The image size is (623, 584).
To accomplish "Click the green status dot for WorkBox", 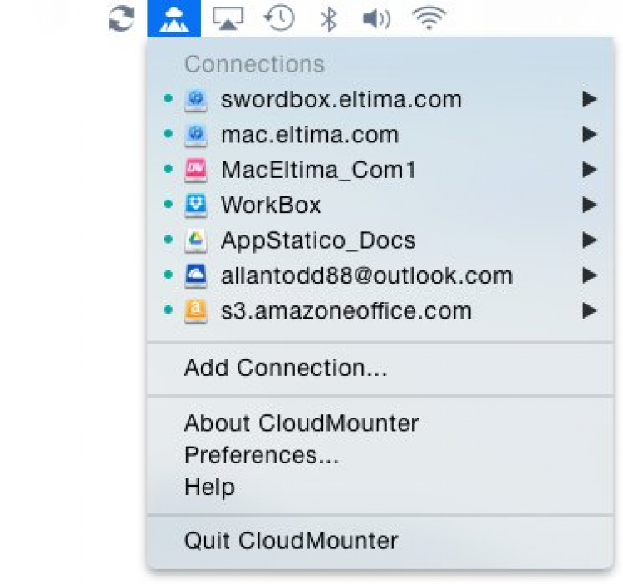I will (169, 204).
